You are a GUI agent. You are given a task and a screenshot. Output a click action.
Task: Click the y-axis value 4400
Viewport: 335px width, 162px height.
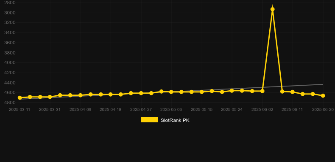click(10, 83)
